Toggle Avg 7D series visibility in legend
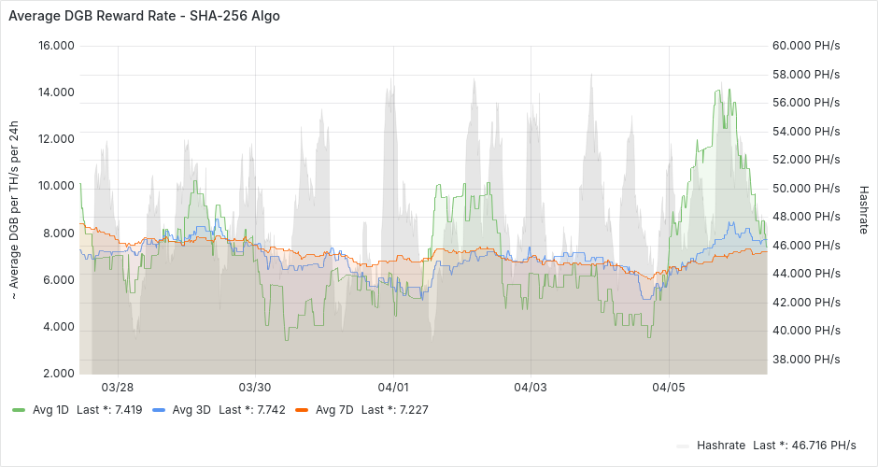The height and width of the screenshot is (467, 878). [334, 409]
